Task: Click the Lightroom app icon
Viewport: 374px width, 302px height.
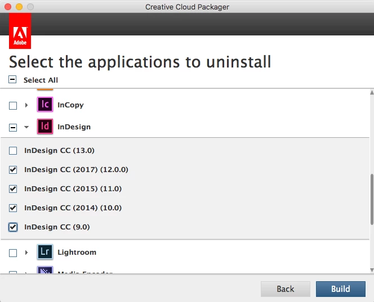Action: (x=45, y=252)
